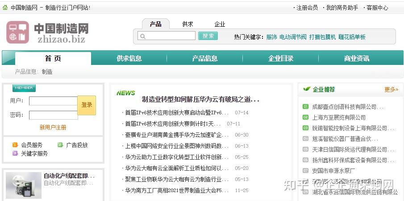404x201 pixels.
Task: Open company 天津日信国际货运代理有限公司
Action: (353, 149)
